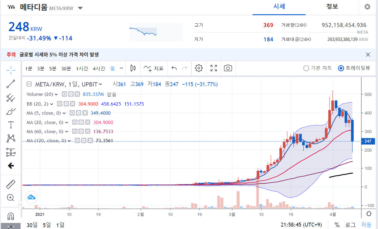This screenshot has width=378, height=229.
Task: Select the 3분 interval
Action: point(41,69)
